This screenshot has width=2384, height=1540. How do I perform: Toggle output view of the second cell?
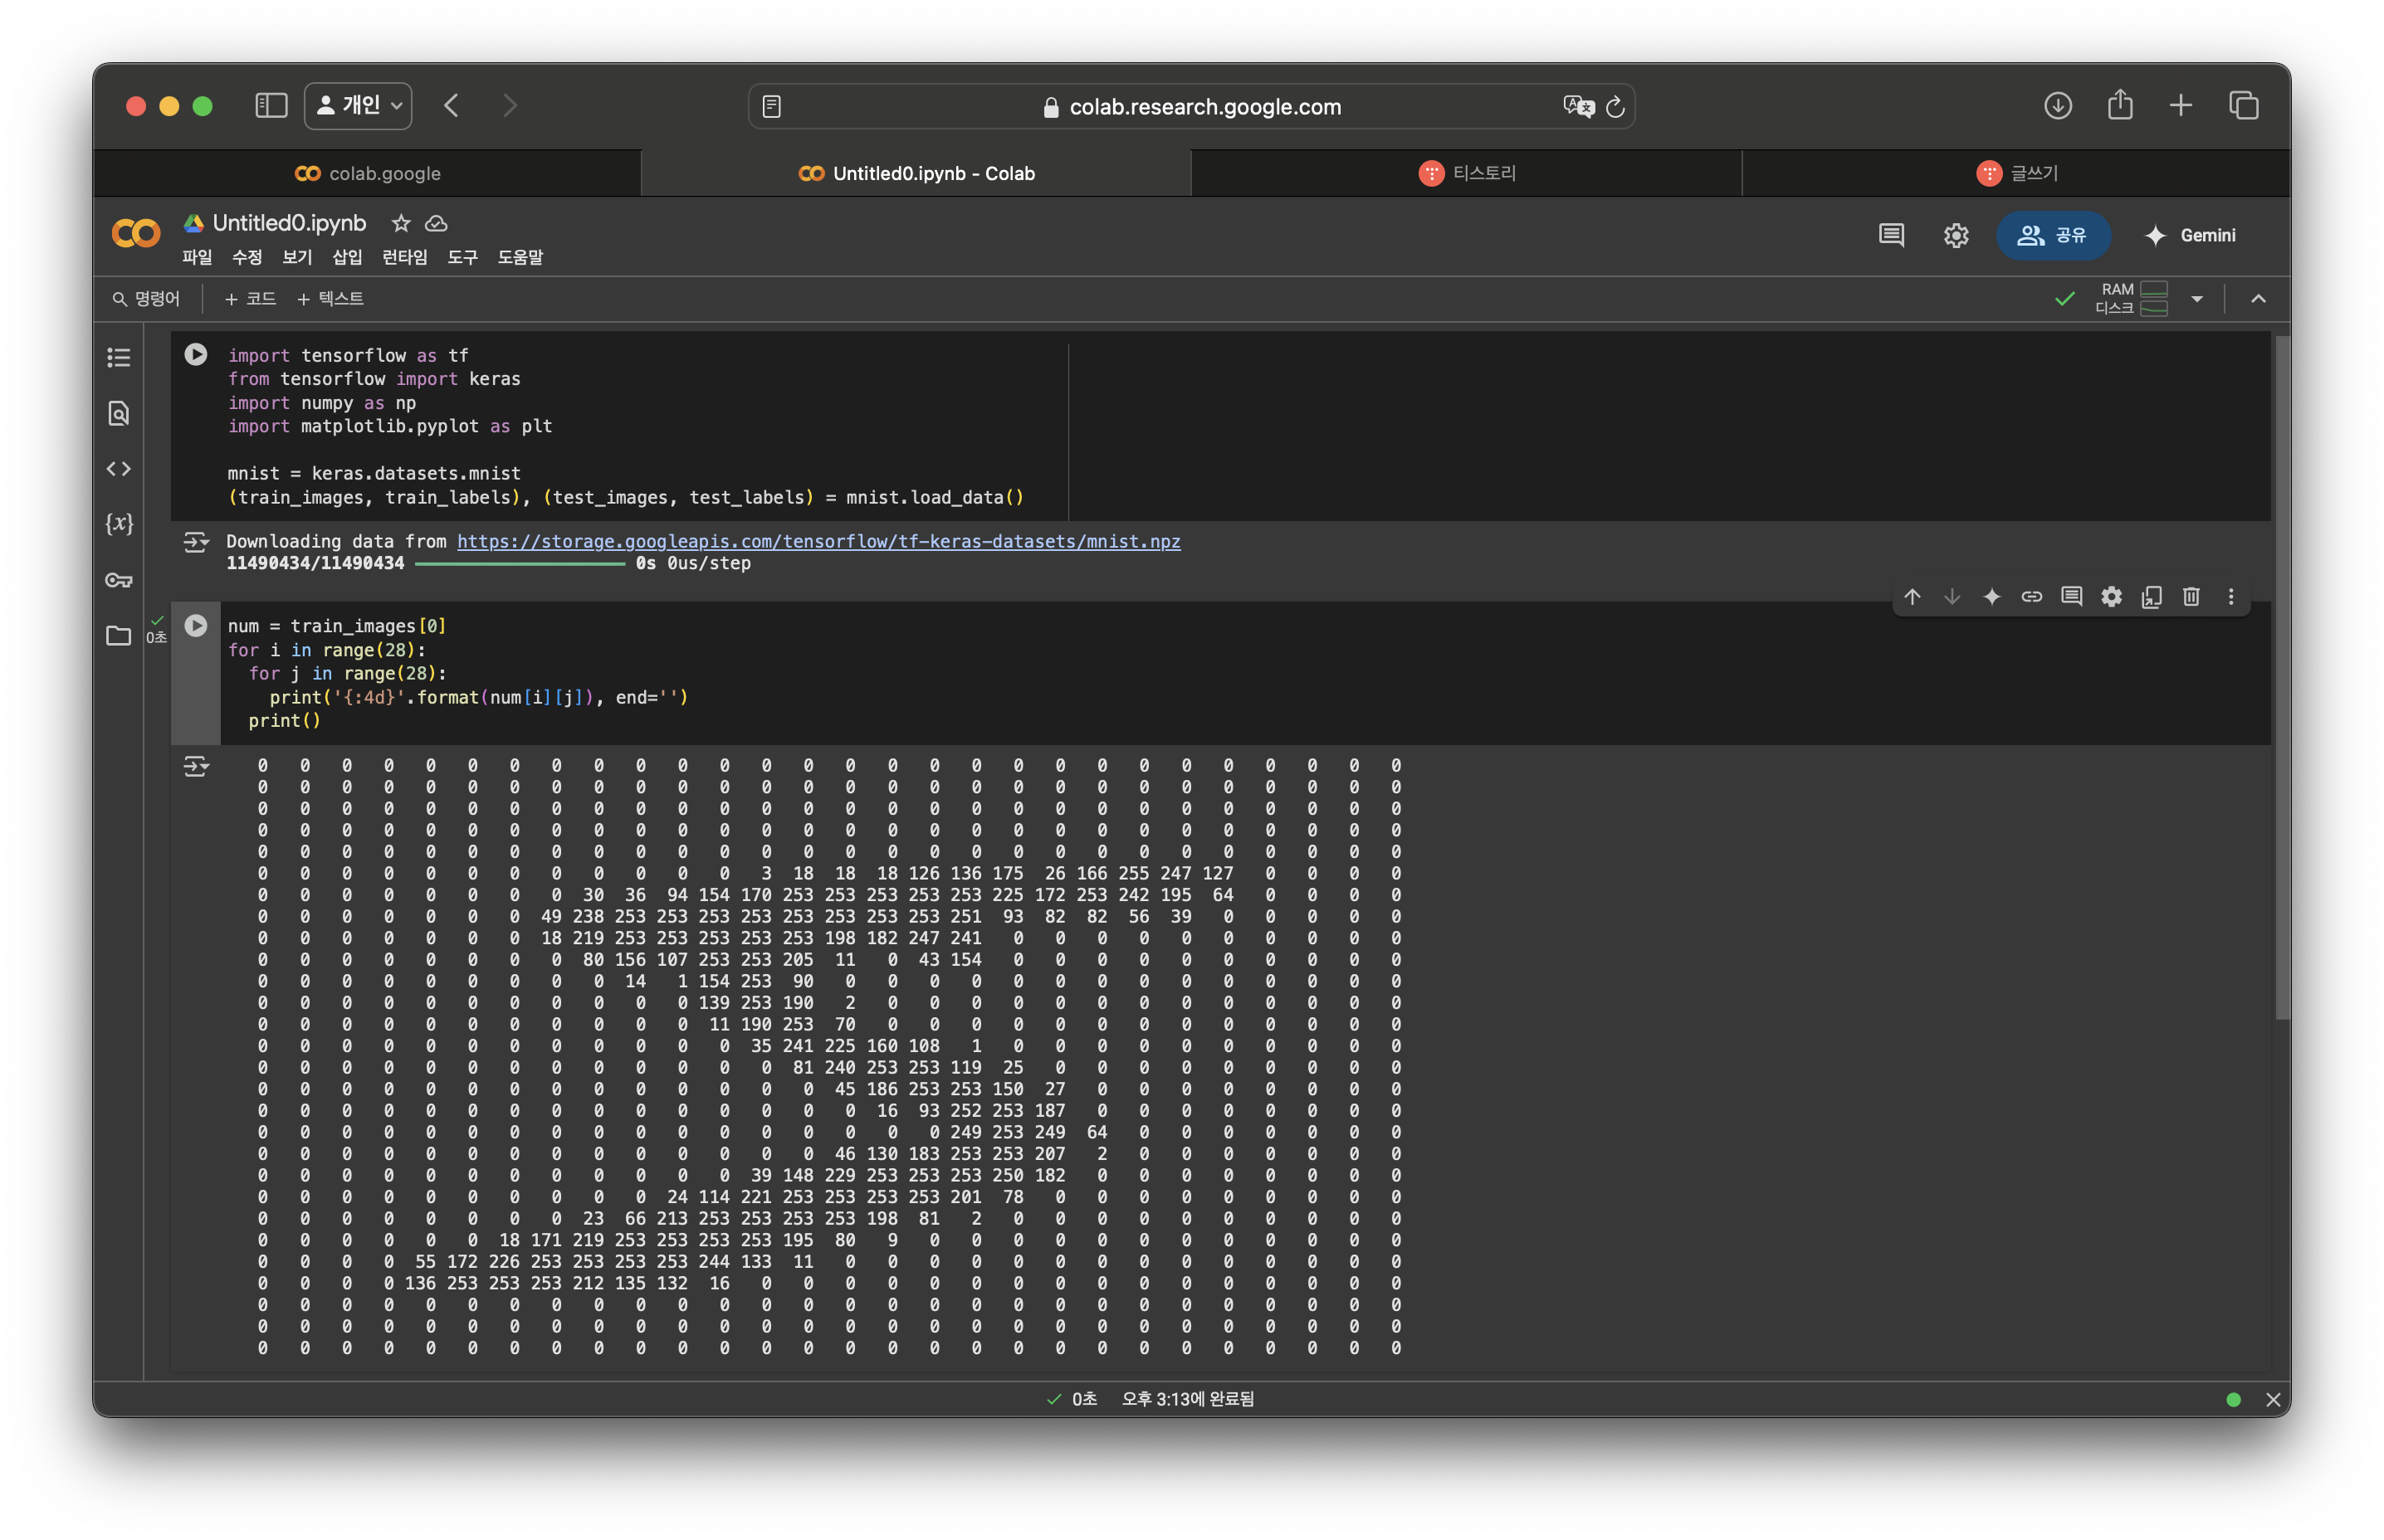[x=196, y=767]
